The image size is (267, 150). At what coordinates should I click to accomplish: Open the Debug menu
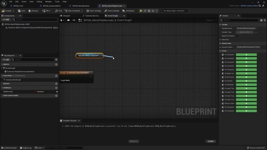pyautogui.click(x=39, y=2)
